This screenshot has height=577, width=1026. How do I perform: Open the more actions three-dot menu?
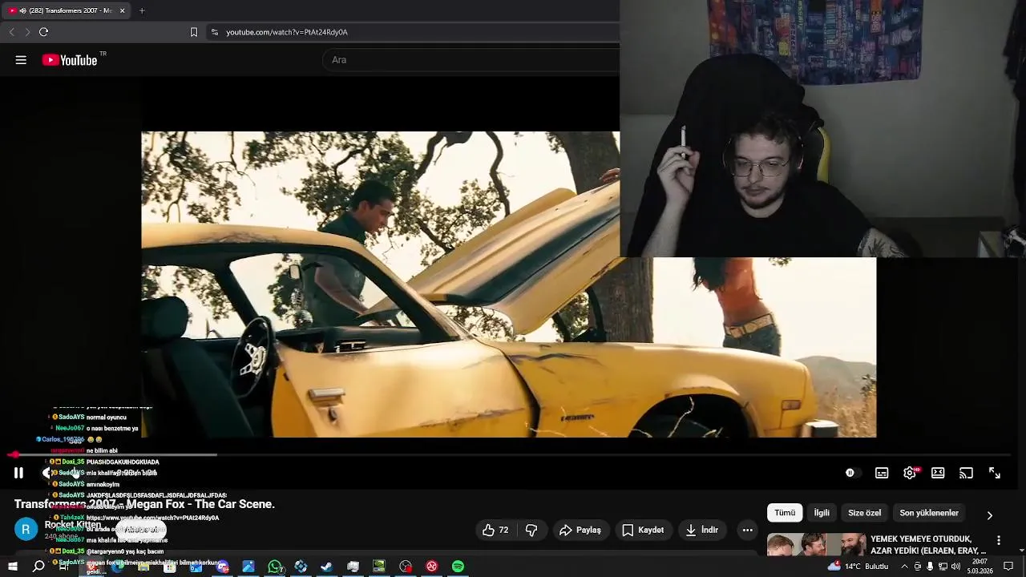[x=747, y=530]
